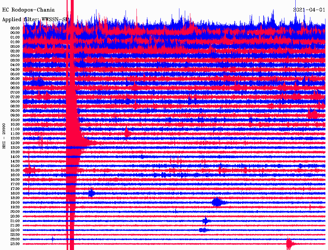Image resolution: width=328 pixels, height=250 pixels.
Task: Click the 09:30 time label
Action: click(15, 115)
